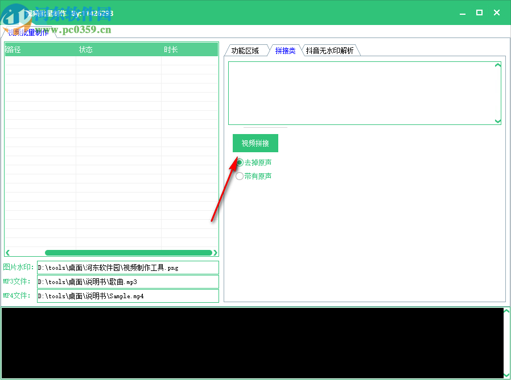Click the 视频拼接 button

pos(255,143)
